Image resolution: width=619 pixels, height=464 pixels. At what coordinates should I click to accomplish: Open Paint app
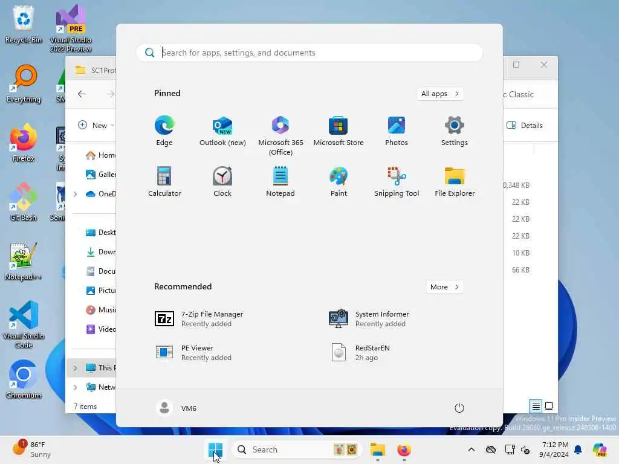(x=339, y=182)
